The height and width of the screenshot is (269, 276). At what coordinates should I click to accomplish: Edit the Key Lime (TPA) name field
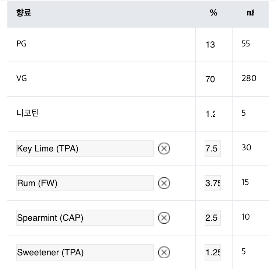click(x=85, y=149)
